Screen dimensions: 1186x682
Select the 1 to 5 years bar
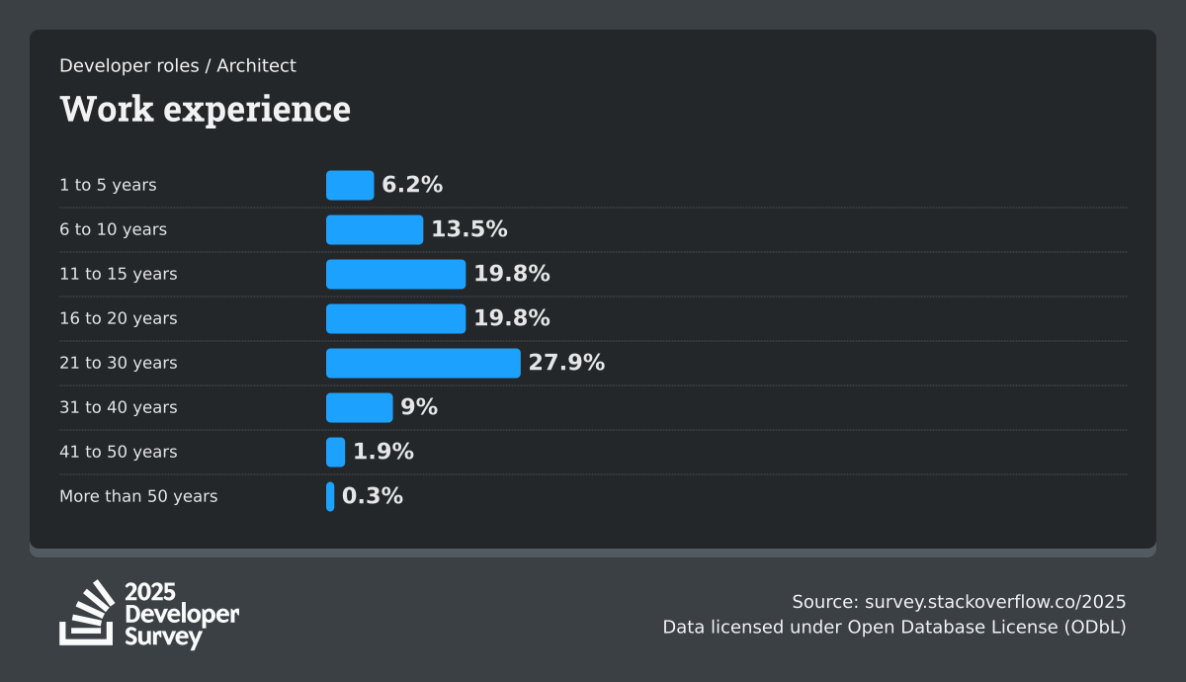pyautogui.click(x=350, y=185)
